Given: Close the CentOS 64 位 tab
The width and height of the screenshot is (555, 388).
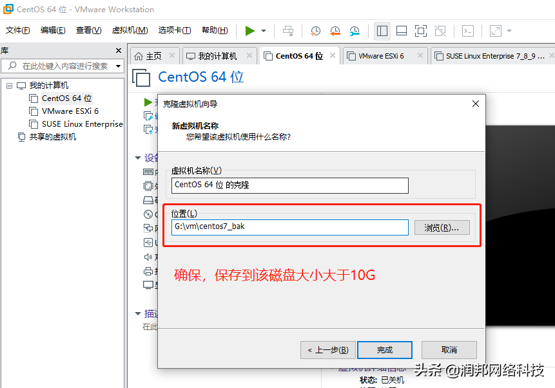Looking at the screenshot, I should click(x=333, y=55).
